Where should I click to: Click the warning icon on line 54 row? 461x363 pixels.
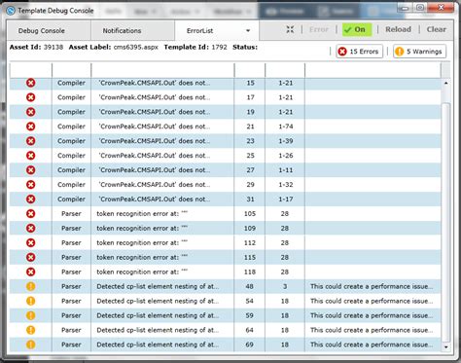tap(31, 301)
